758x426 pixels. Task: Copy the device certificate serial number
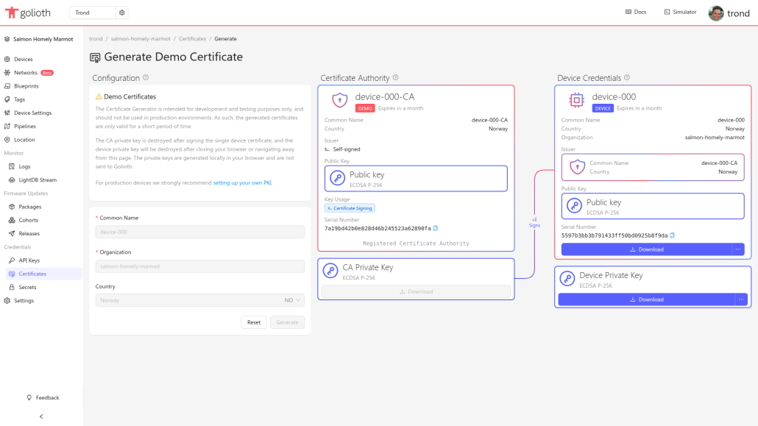tap(672, 235)
